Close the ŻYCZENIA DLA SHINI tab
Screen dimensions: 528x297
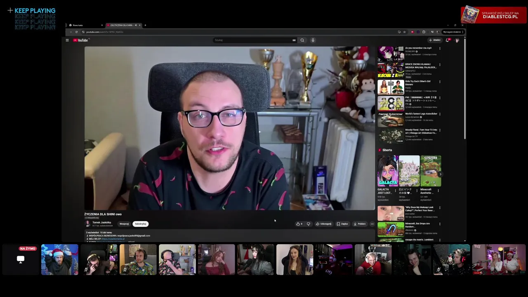[139, 25]
